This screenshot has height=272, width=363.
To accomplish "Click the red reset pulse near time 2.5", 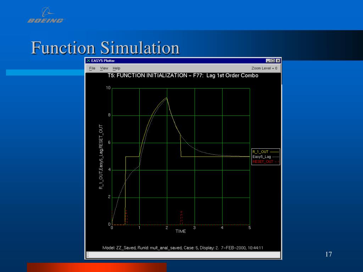I will click(181, 217).
